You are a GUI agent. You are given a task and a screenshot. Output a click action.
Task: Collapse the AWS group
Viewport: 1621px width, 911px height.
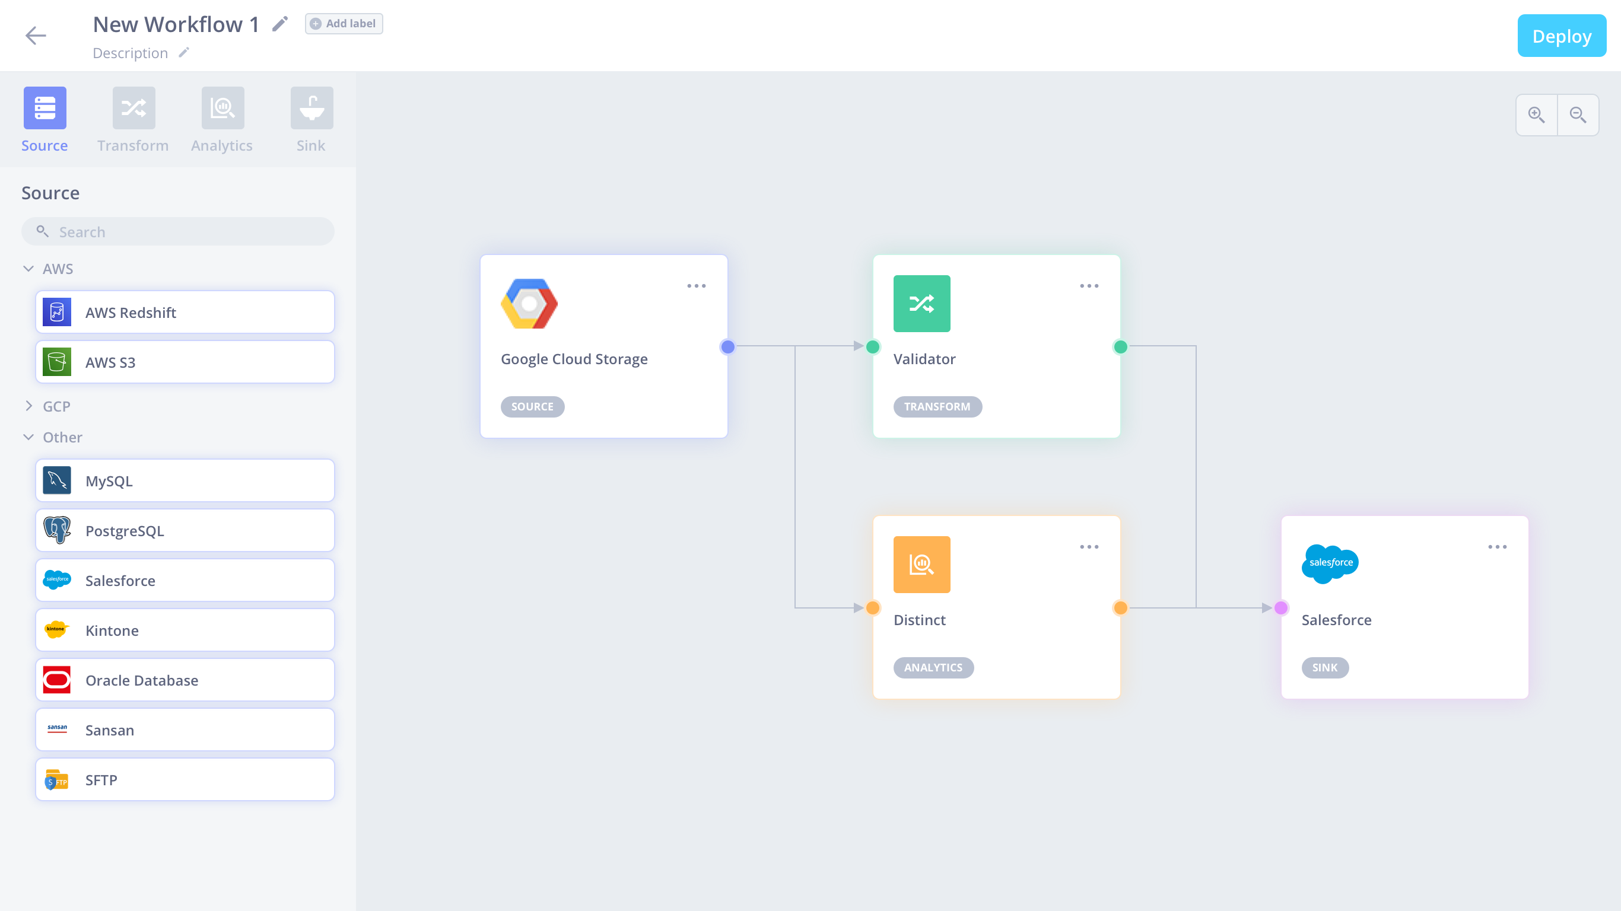pyautogui.click(x=28, y=269)
